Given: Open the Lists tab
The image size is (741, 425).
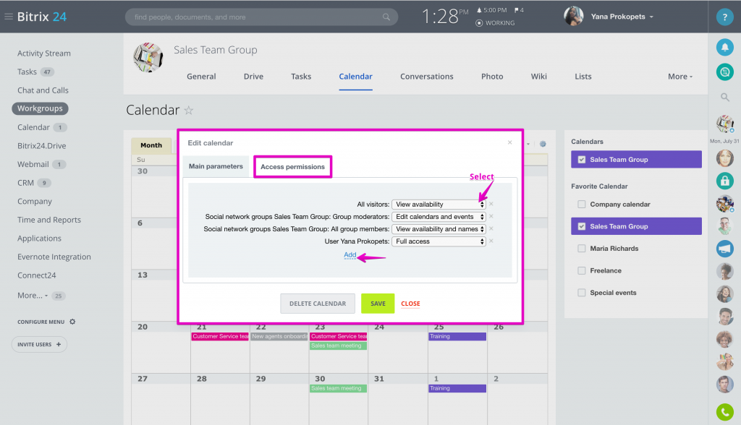Looking at the screenshot, I should click(x=583, y=77).
